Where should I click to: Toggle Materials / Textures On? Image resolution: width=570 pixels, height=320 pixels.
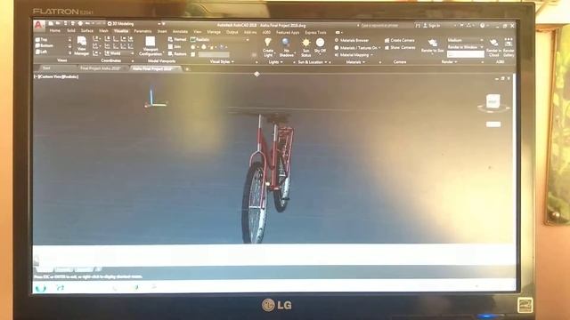pyautogui.click(x=356, y=47)
